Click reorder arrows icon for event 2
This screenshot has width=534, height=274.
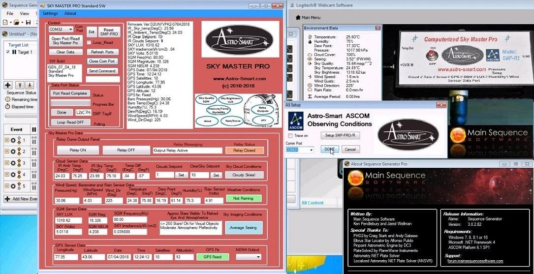click(x=19, y=152)
